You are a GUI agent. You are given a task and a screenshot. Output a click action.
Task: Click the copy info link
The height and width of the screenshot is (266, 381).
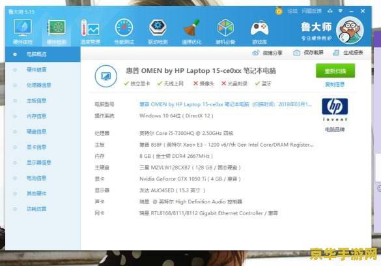(x=335, y=84)
